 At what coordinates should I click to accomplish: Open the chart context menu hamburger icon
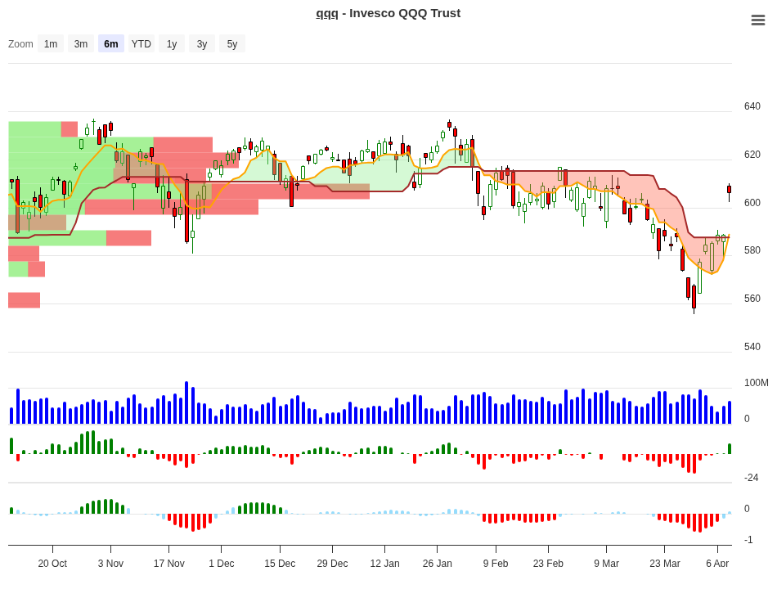click(x=757, y=20)
